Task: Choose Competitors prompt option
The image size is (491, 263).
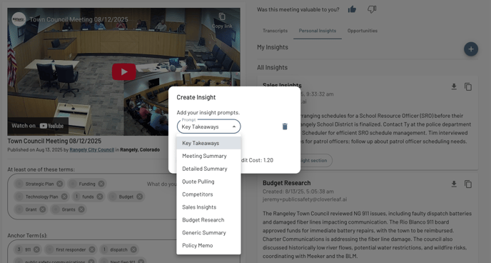Action: (x=208, y=194)
